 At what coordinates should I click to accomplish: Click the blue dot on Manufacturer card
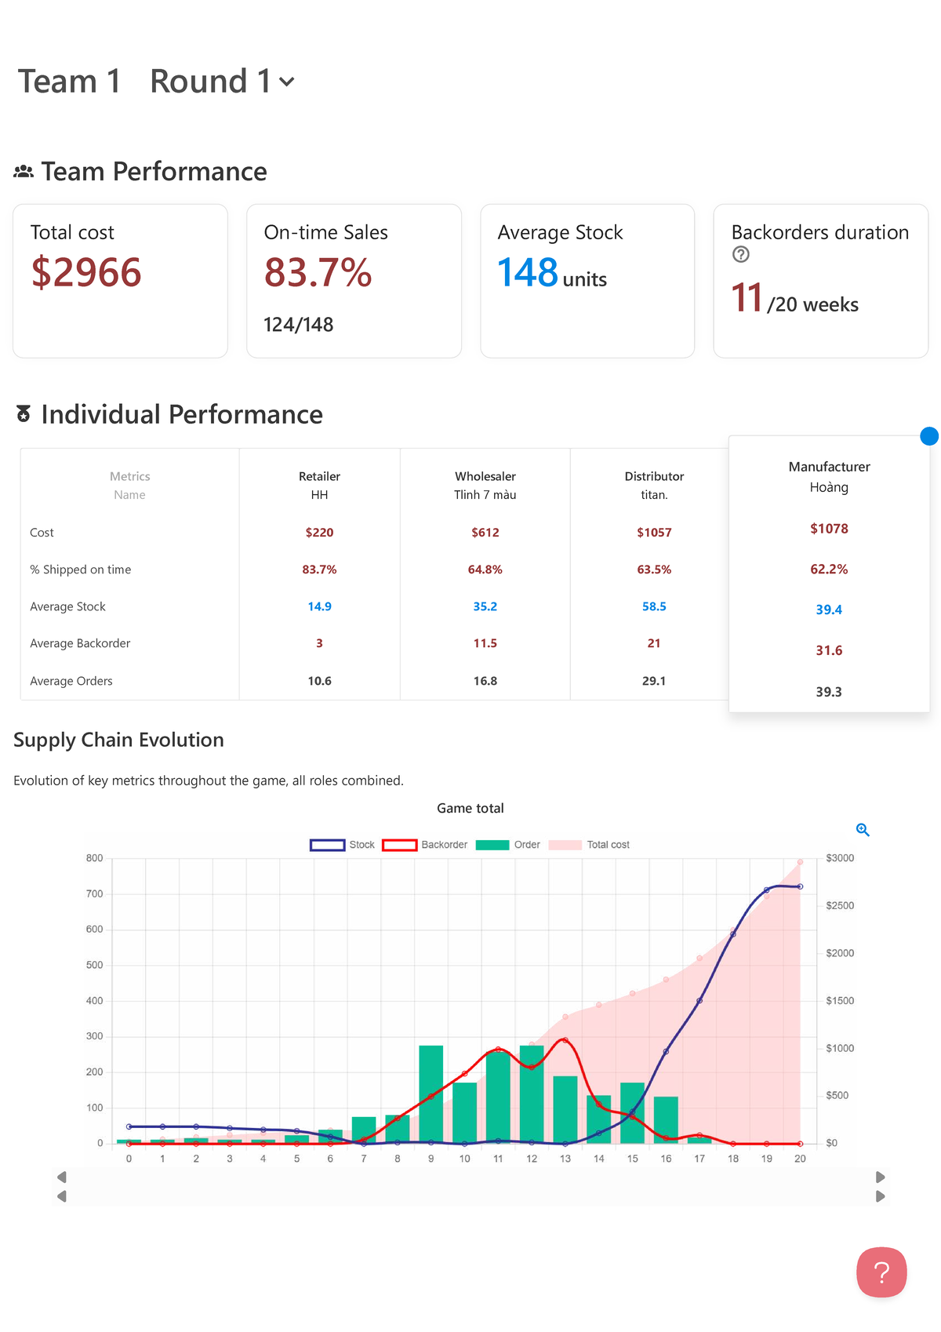click(929, 436)
